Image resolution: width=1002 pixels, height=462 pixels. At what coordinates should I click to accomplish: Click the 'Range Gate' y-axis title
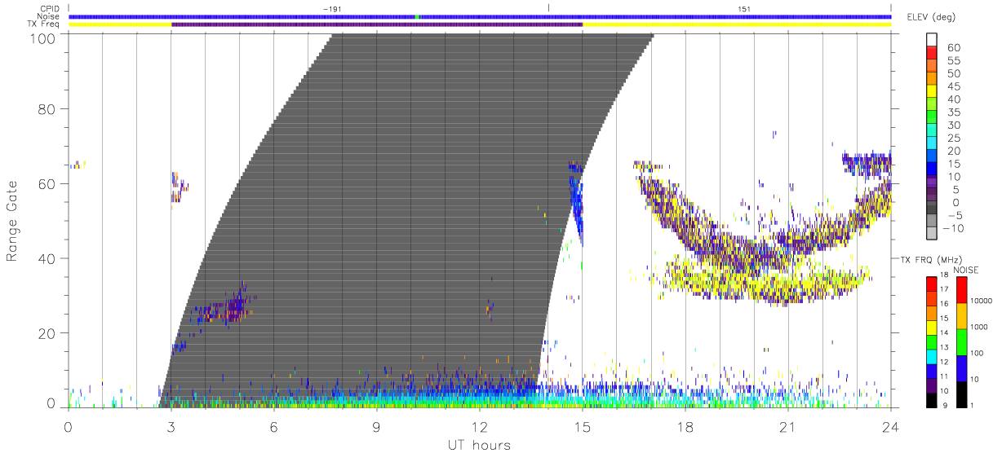pyautogui.click(x=13, y=221)
